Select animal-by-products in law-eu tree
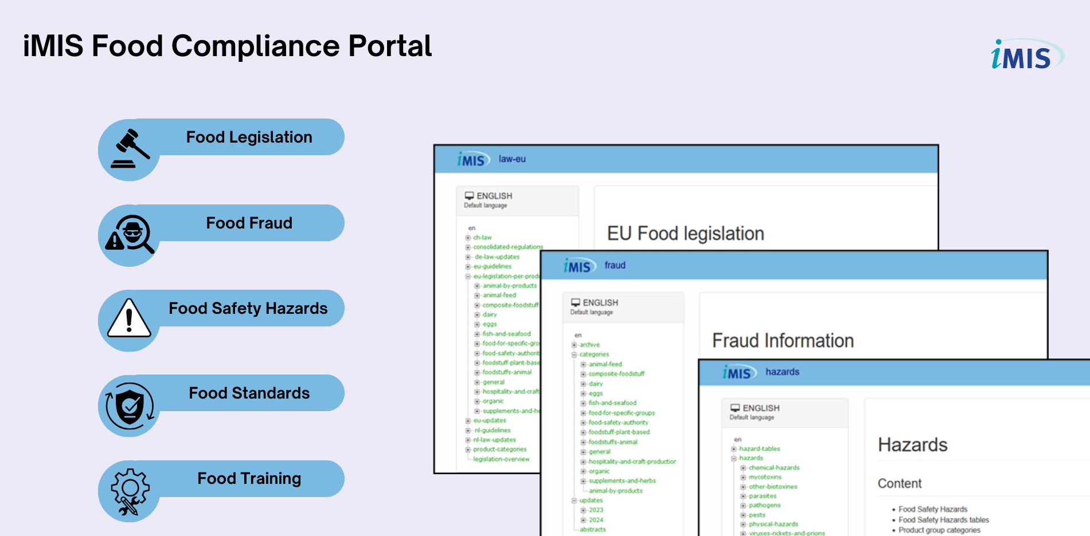Viewport: 1090px width, 536px height. 510,286
